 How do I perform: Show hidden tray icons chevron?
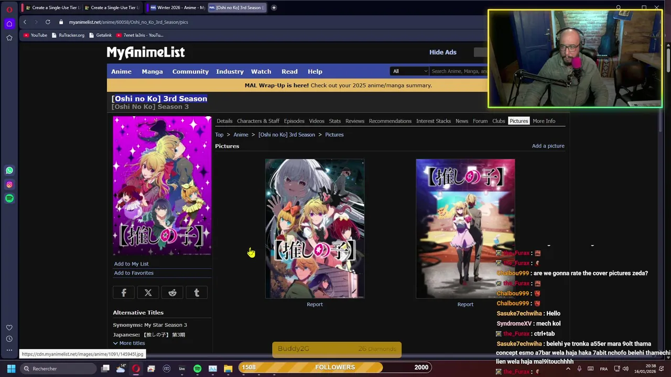tap(568, 369)
